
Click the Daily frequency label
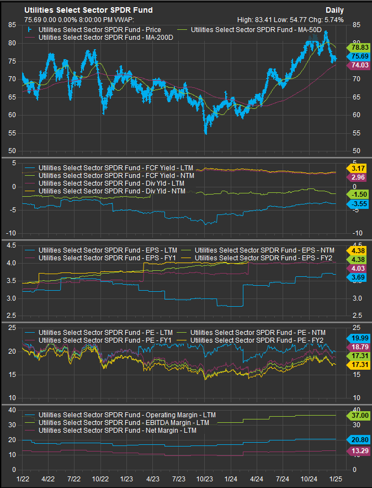point(334,11)
